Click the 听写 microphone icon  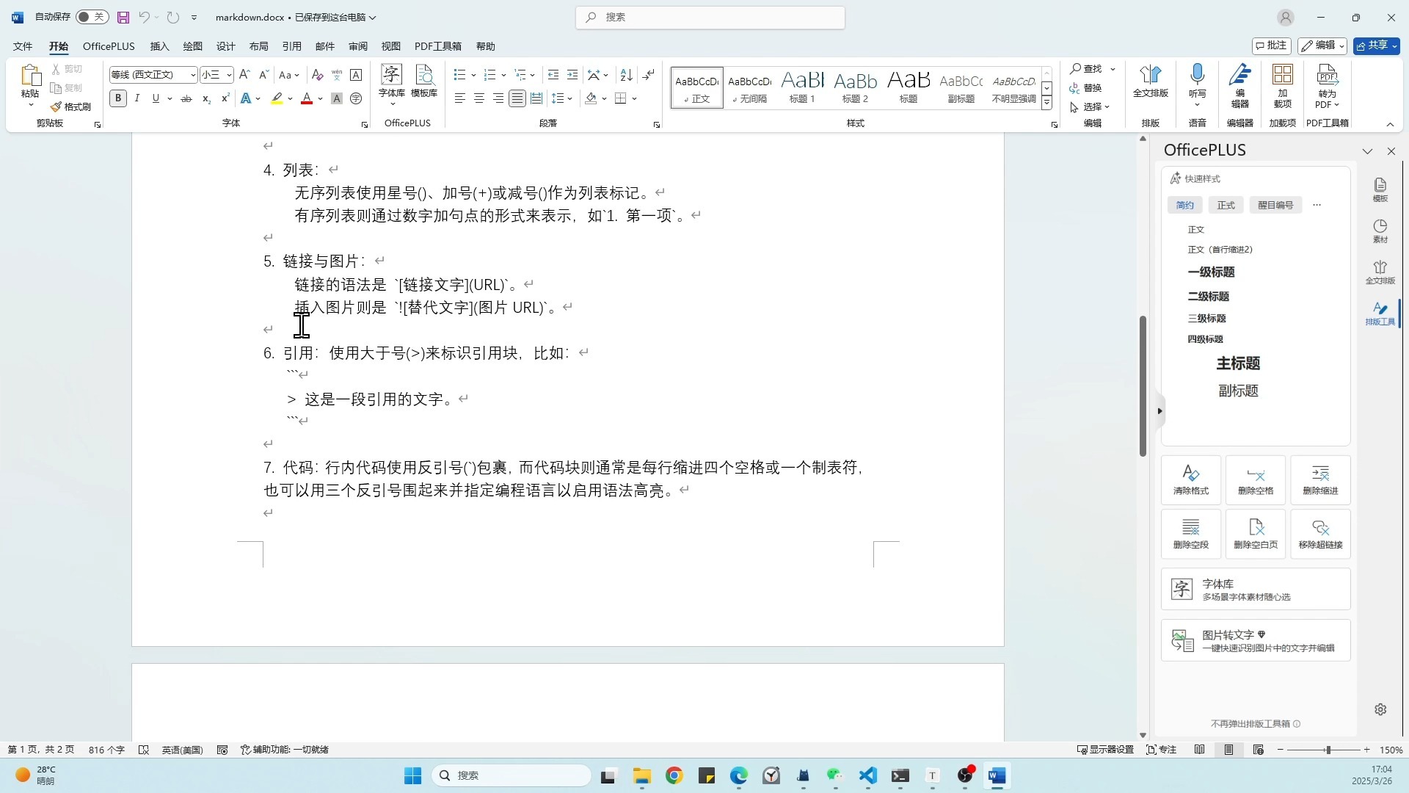[x=1197, y=76]
